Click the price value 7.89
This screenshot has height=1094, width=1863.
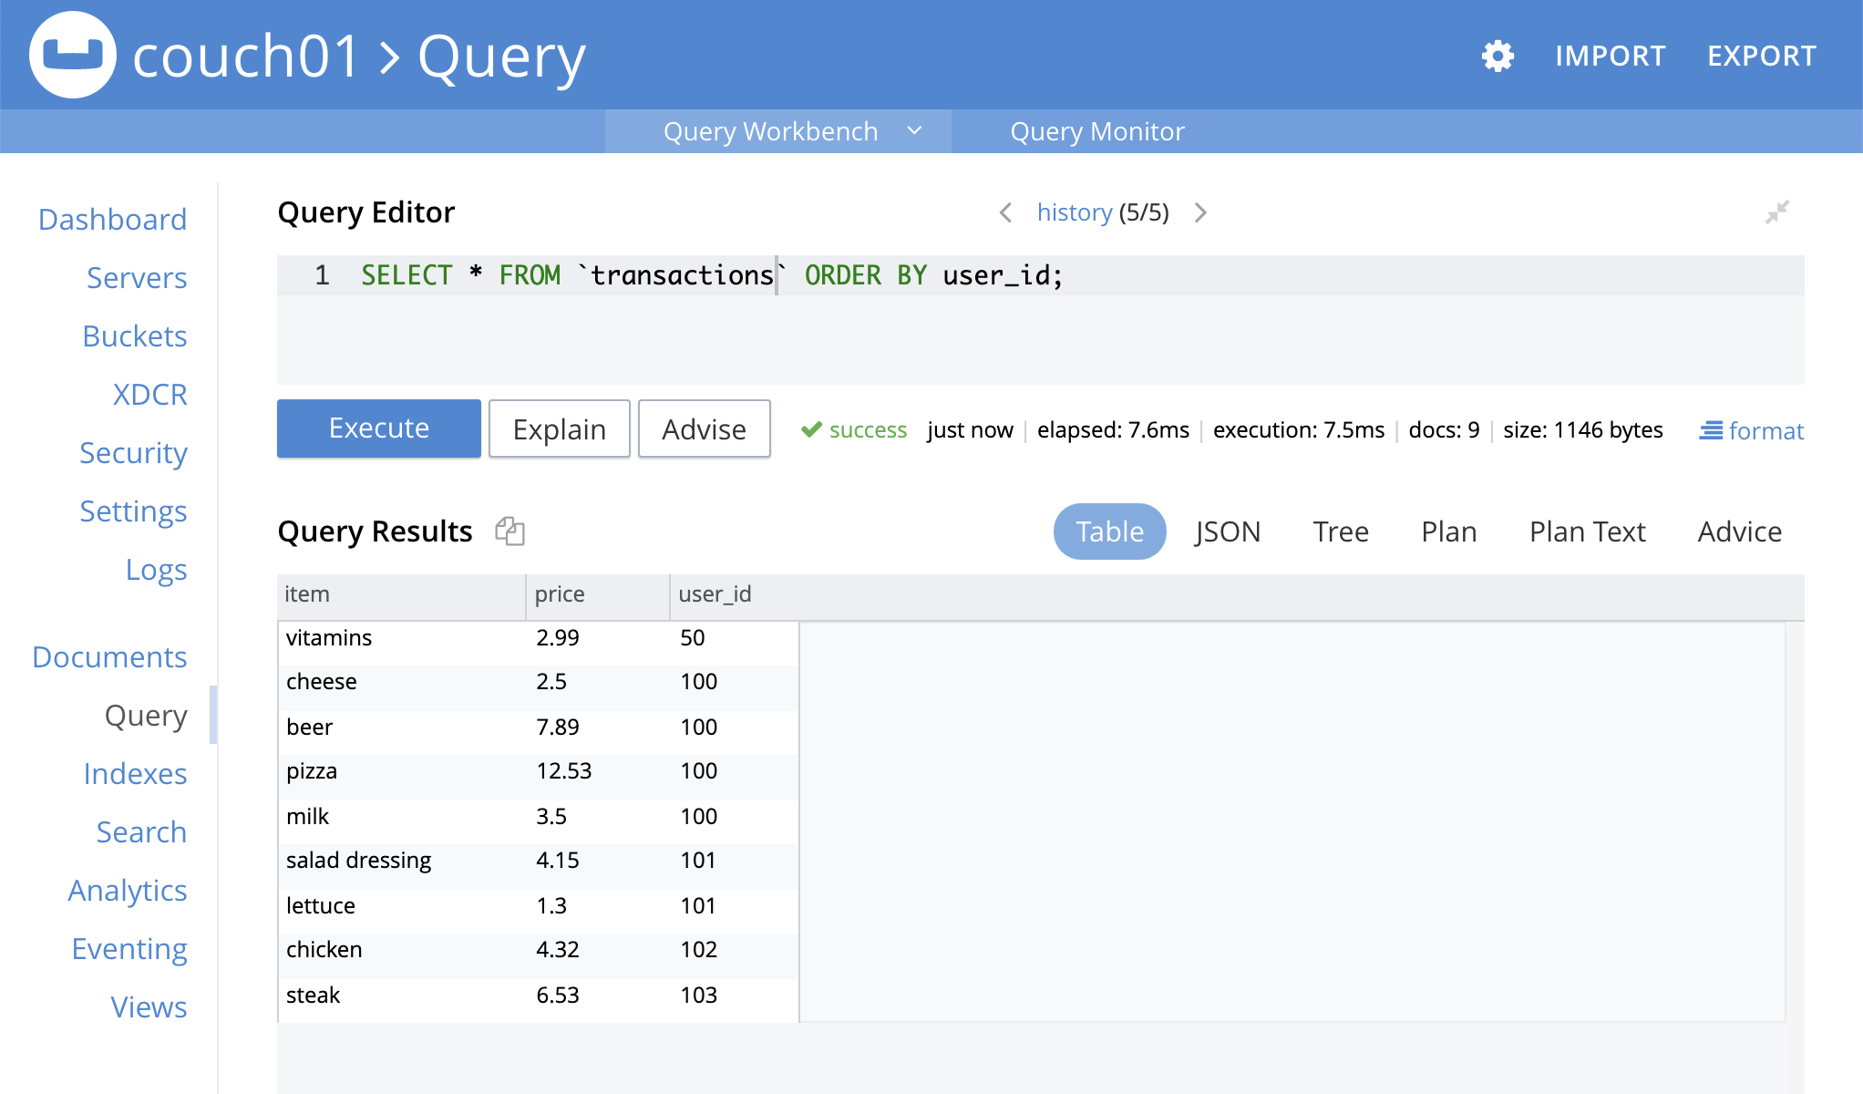click(x=558, y=728)
